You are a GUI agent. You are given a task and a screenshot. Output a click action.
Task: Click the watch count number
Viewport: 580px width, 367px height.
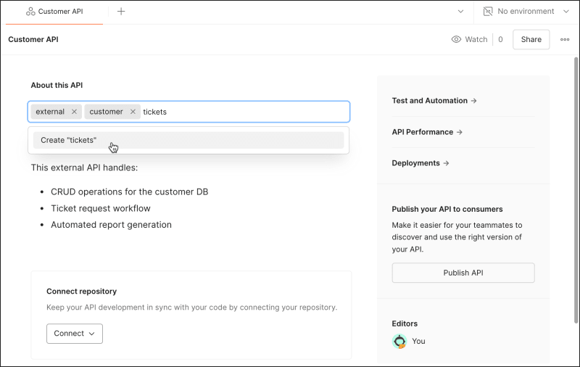point(500,39)
